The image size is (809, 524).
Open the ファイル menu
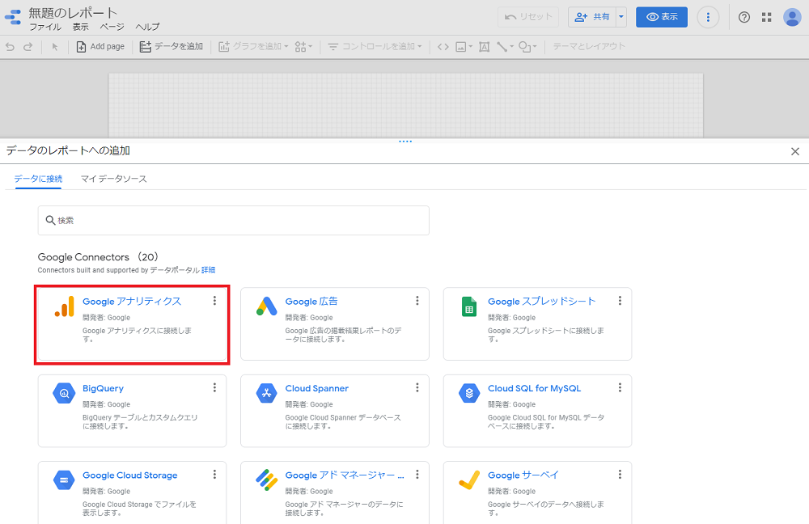(x=44, y=27)
